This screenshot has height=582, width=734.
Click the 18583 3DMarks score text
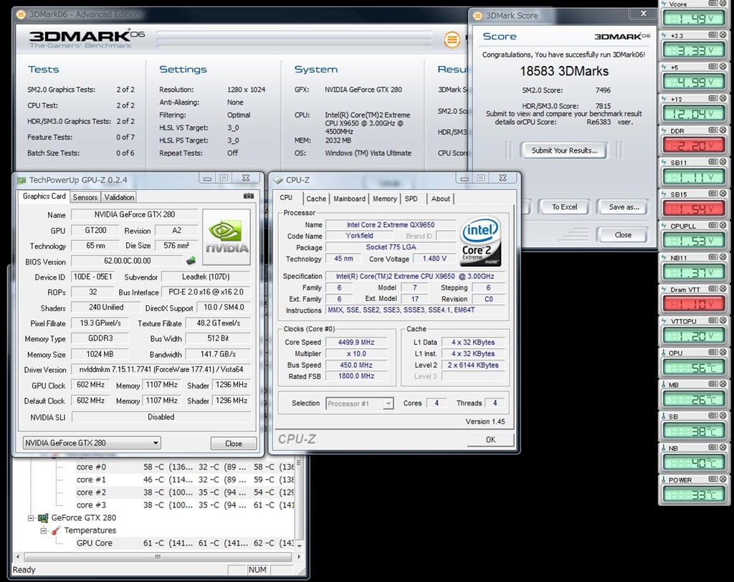564,71
